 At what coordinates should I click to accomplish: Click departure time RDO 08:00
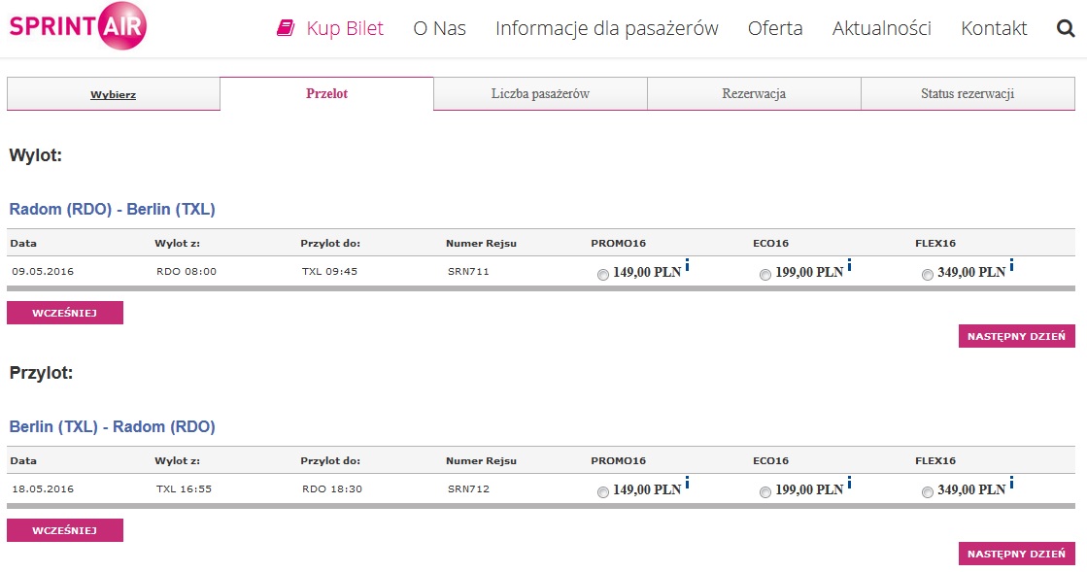click(x=186, y=271)
